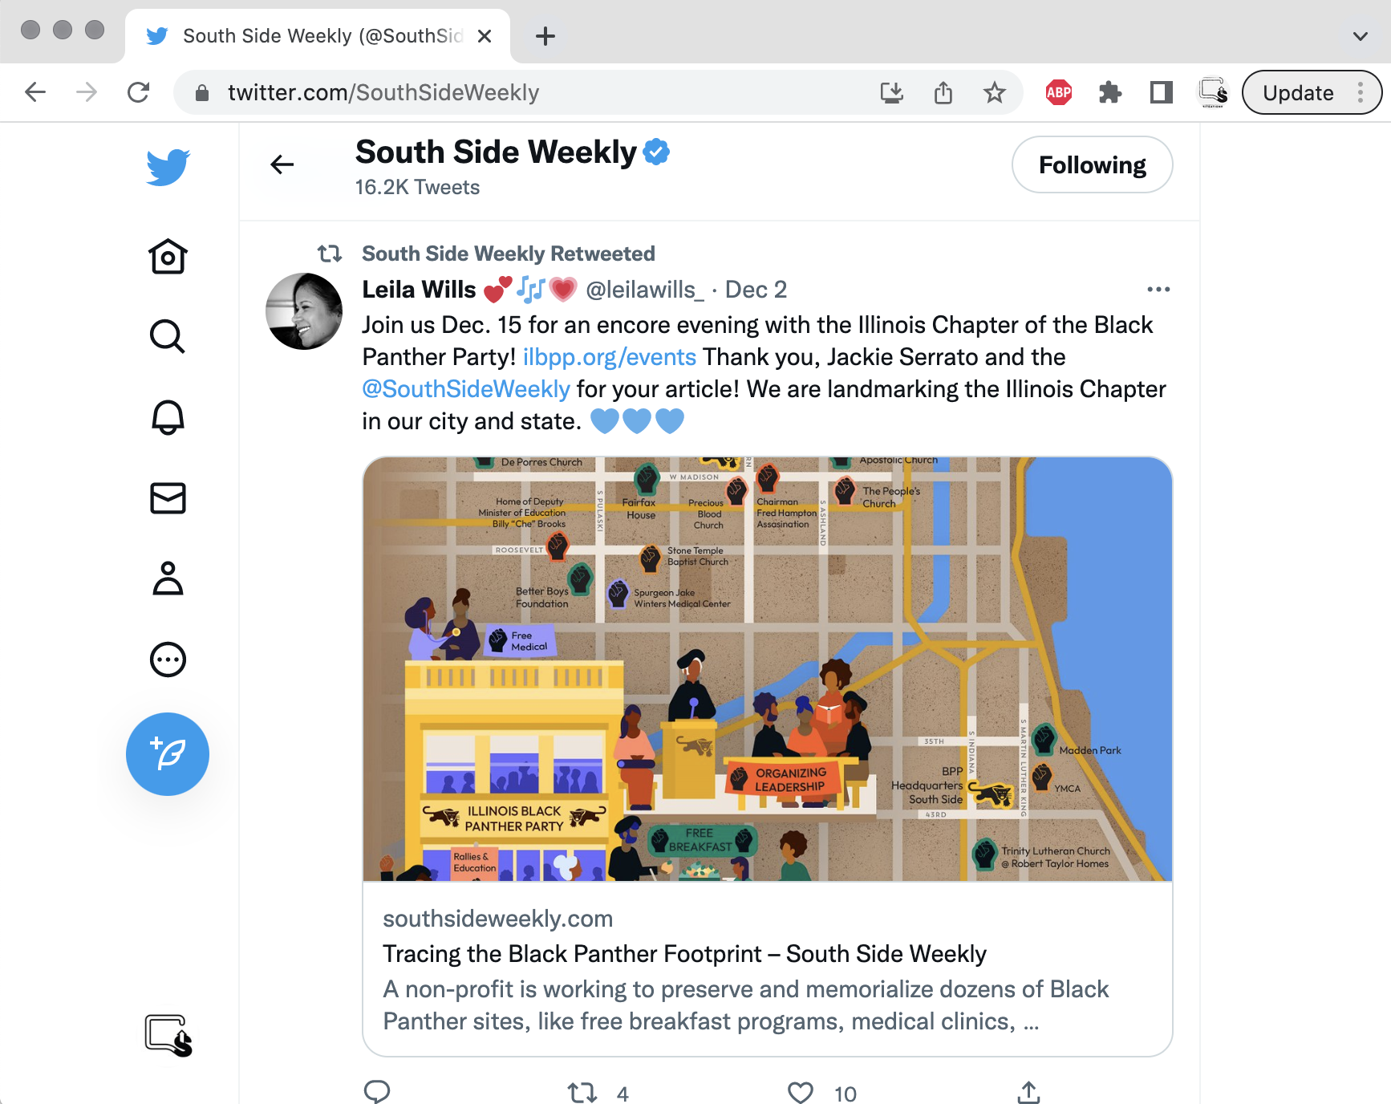
Task: Expand the browser tab search chevron
Action: (1360, 36)
